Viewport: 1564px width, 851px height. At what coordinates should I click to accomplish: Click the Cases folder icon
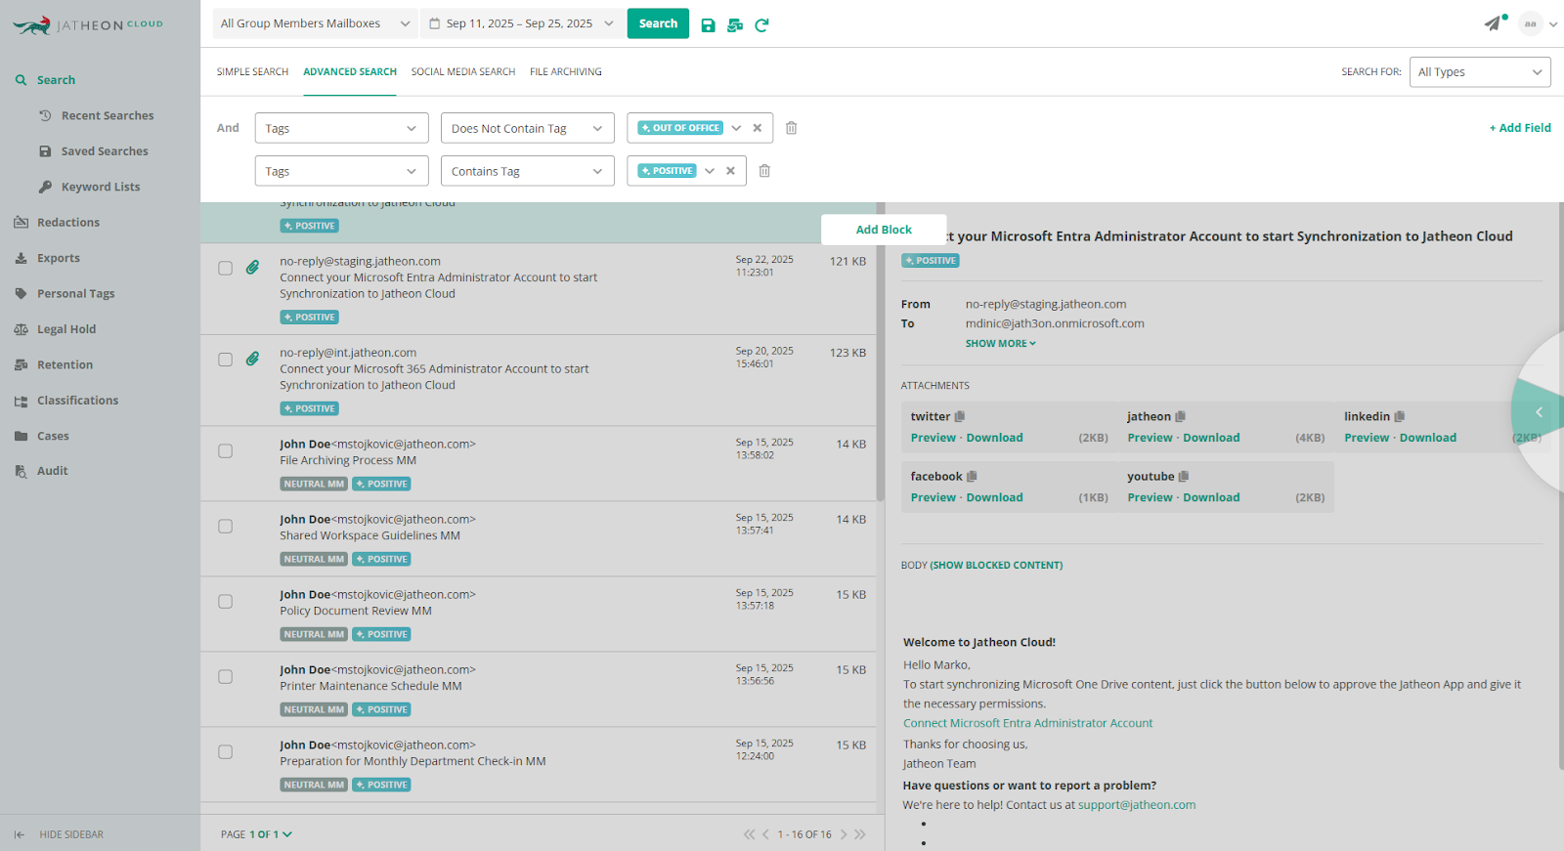[x=21, y=436]
